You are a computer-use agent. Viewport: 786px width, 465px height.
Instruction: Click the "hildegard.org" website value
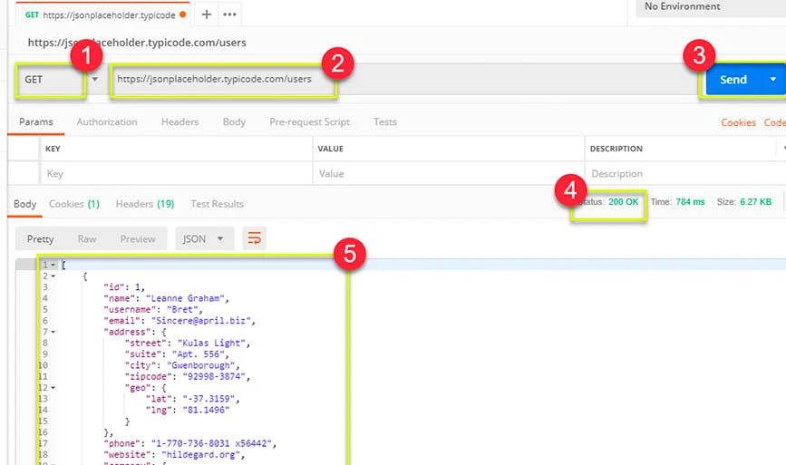click(x=201, y=454)
